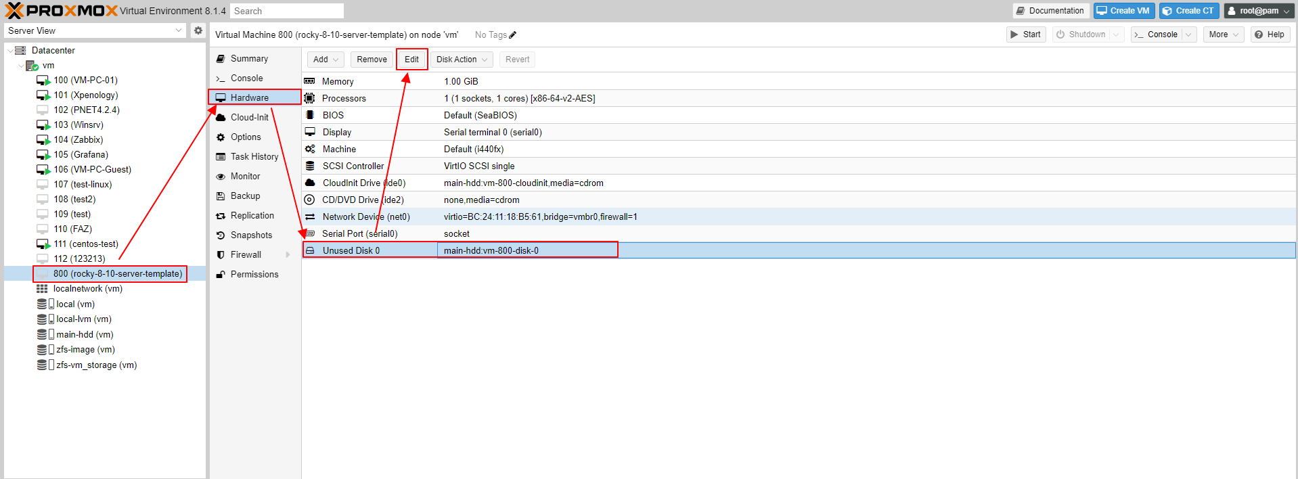Click the BIOS row icon
This screenshot has height=479, width=1298.
[310, 115]
